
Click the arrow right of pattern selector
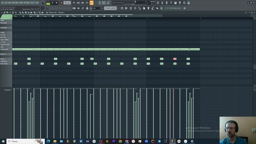pyautogui.click(x=118, y=8)
